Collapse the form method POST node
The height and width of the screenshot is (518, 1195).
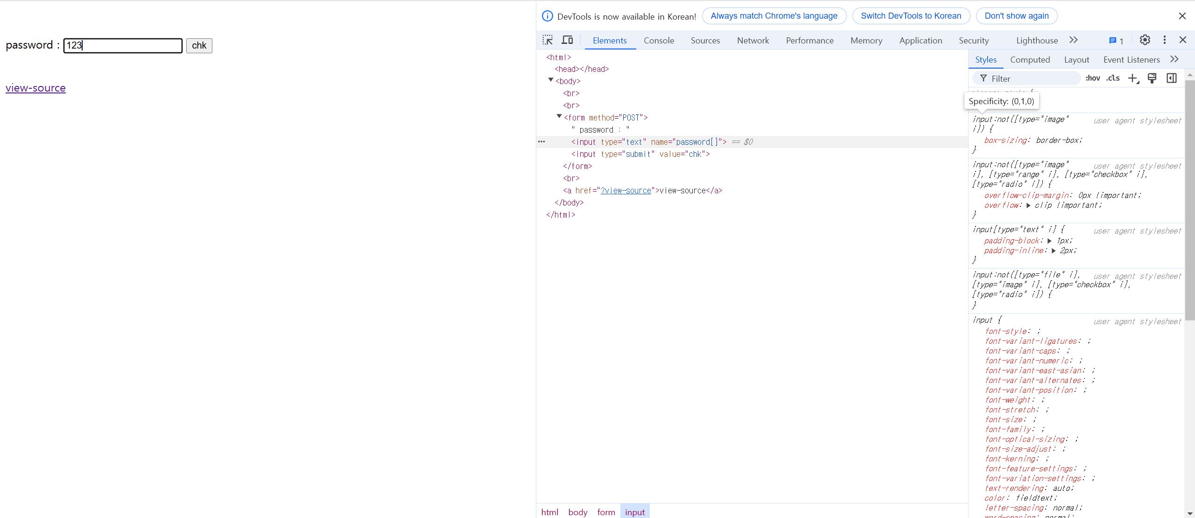[x=559, y=117]
